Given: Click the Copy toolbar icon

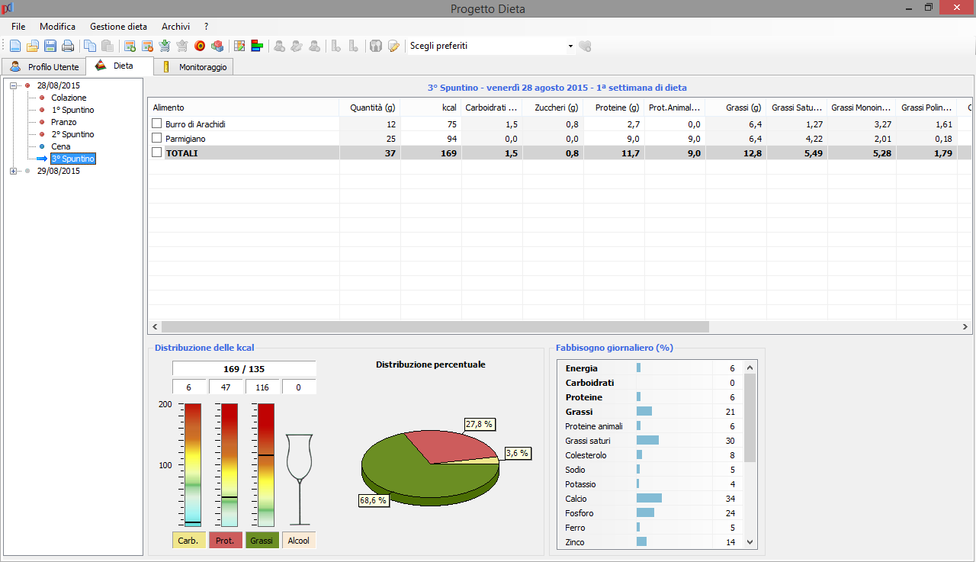Looking at the screenshot, I should [90, 47].
